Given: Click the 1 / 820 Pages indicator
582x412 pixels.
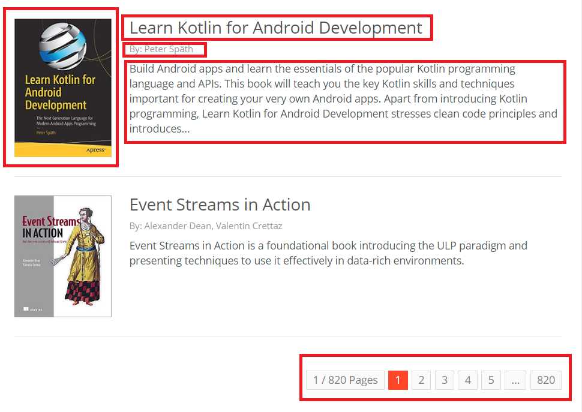Looking at the screenshot, I should click(x=345, y=380).
